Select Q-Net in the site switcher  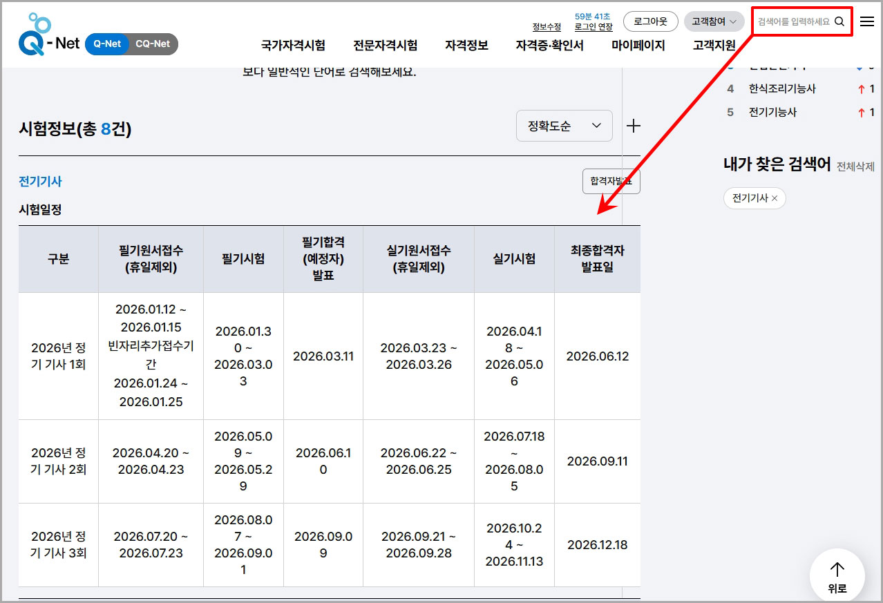coord(108,44)
